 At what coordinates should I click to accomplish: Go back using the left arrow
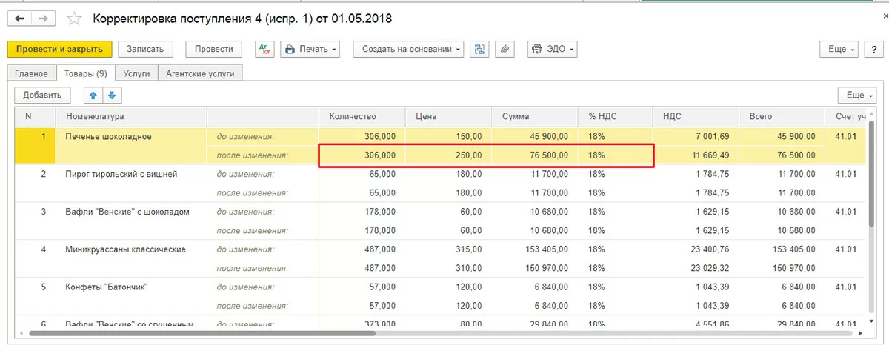[19, 19]
